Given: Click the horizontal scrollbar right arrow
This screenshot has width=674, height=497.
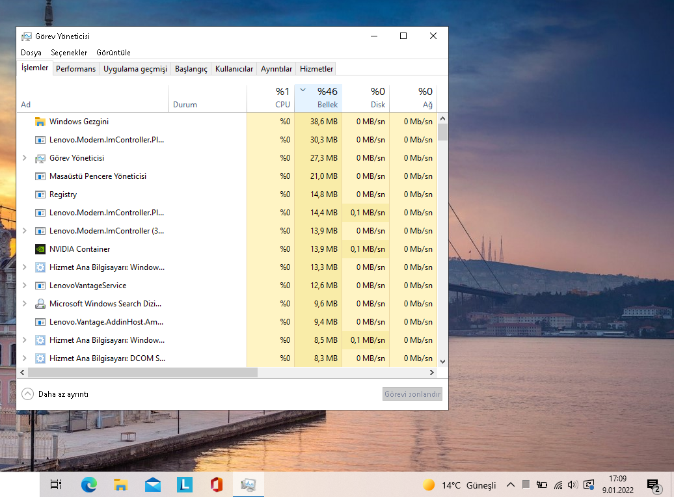Looking at the screenshot, I should [x=432, y=372].
